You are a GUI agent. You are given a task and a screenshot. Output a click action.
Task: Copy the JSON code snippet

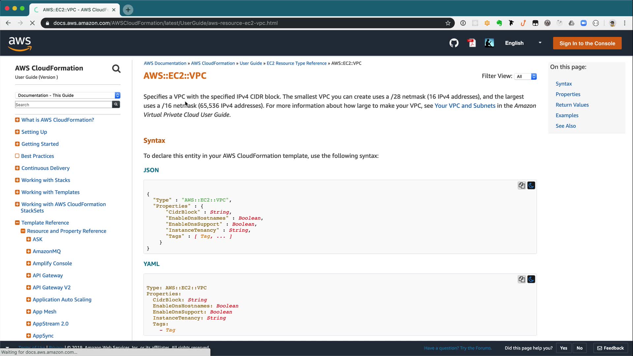point(522,186)
